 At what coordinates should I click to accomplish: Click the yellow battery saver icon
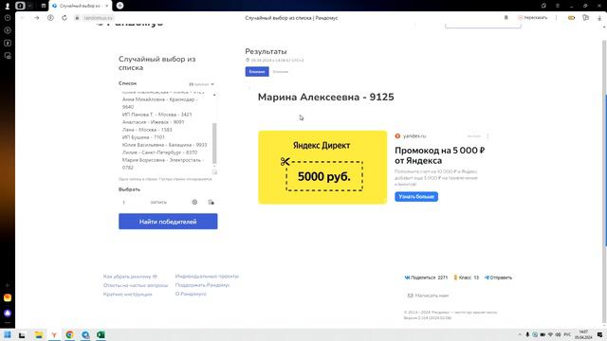[571, 18]
